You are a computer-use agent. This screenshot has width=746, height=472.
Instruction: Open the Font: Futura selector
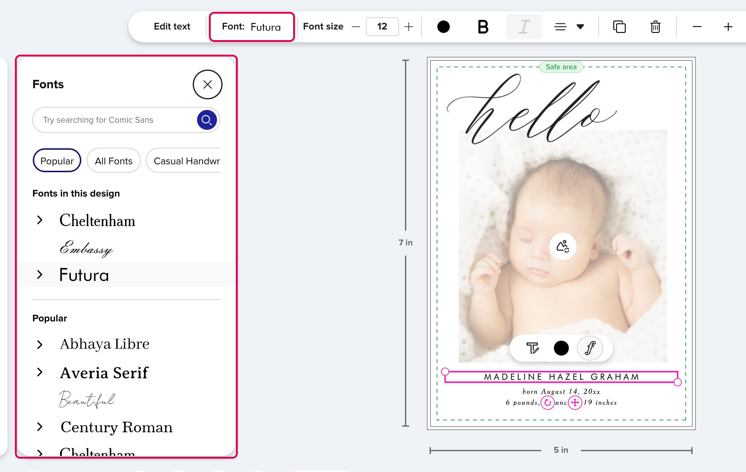tap(252, 27)
